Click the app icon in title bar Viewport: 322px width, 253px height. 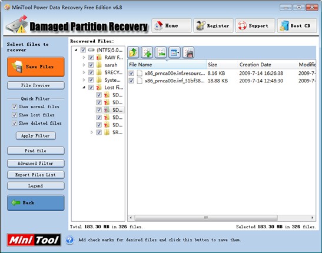pyautogui.click(x=7, y=8)
